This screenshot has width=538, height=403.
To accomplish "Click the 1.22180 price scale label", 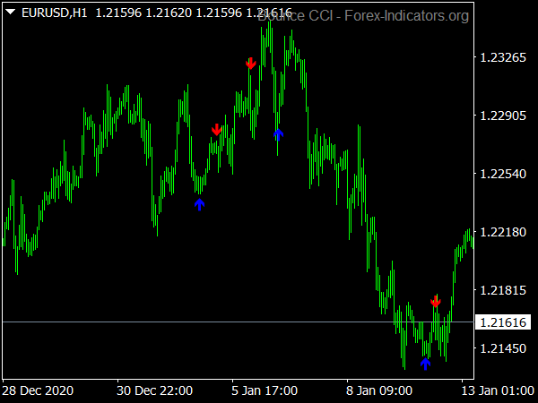I will click(x=503, y=232).
